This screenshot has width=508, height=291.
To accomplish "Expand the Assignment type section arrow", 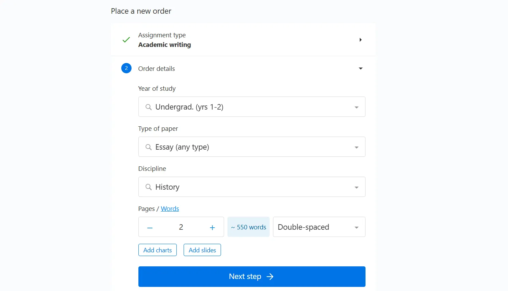I will (x=360, y=40).
